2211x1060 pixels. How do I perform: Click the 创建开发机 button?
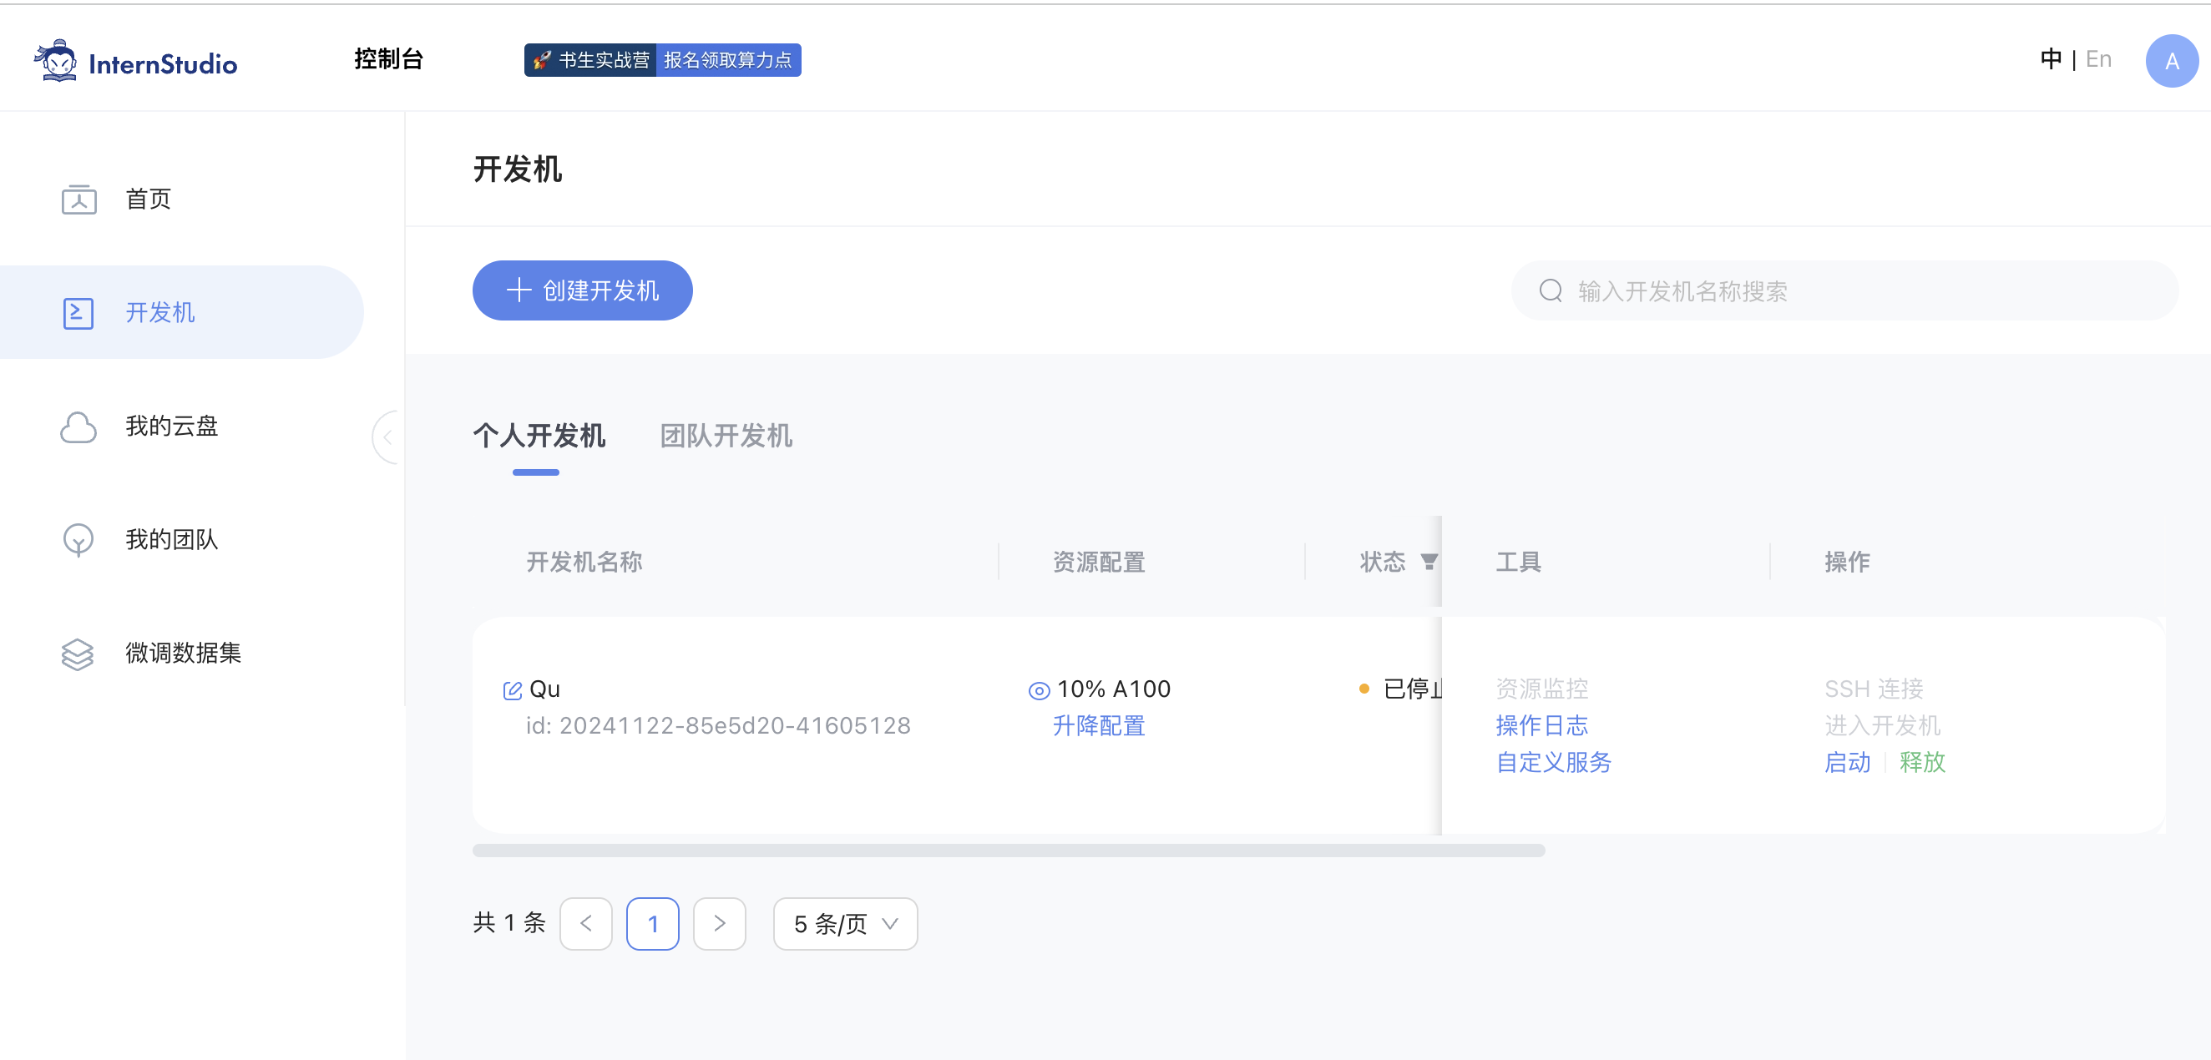click(582, 291)
